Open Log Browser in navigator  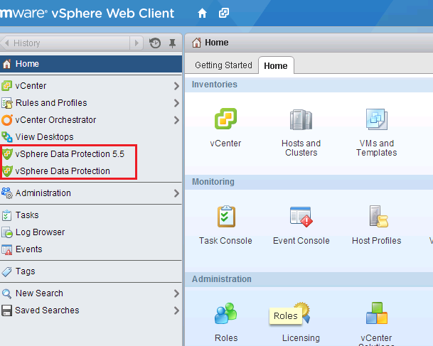coord(91,232)
